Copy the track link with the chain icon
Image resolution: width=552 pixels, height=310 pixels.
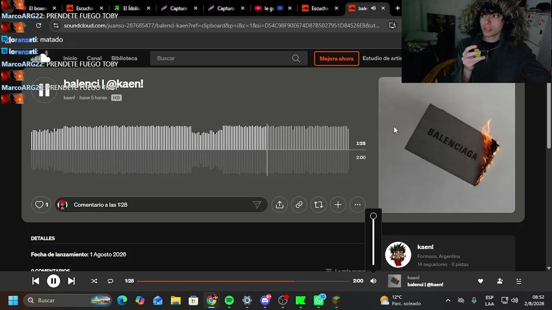(x=299, y=205)
